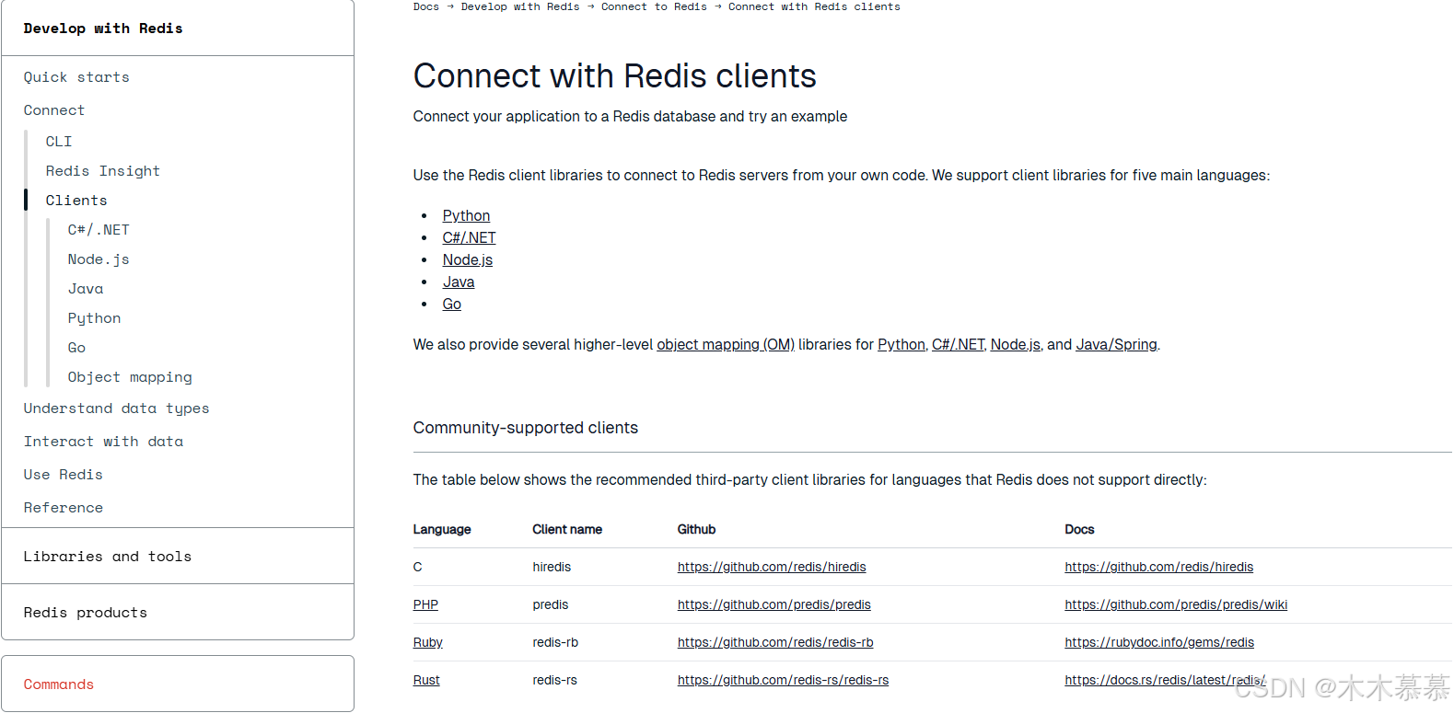
Task: Go to Understand data types section
Action: point(117,408)
